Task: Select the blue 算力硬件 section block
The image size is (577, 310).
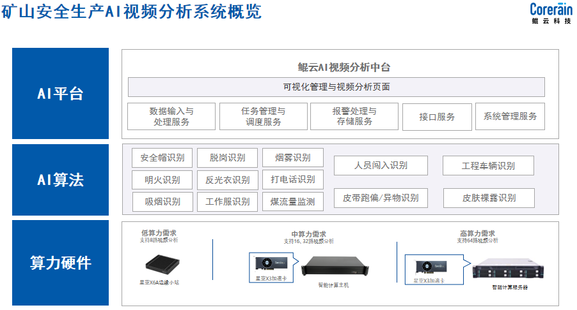Action: coord(60,262)
